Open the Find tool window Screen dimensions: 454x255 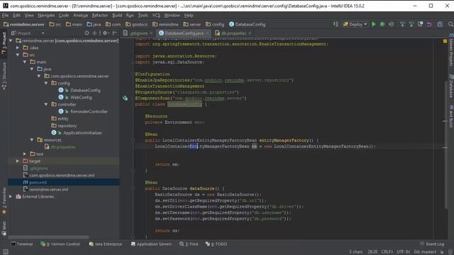(189, 244)
